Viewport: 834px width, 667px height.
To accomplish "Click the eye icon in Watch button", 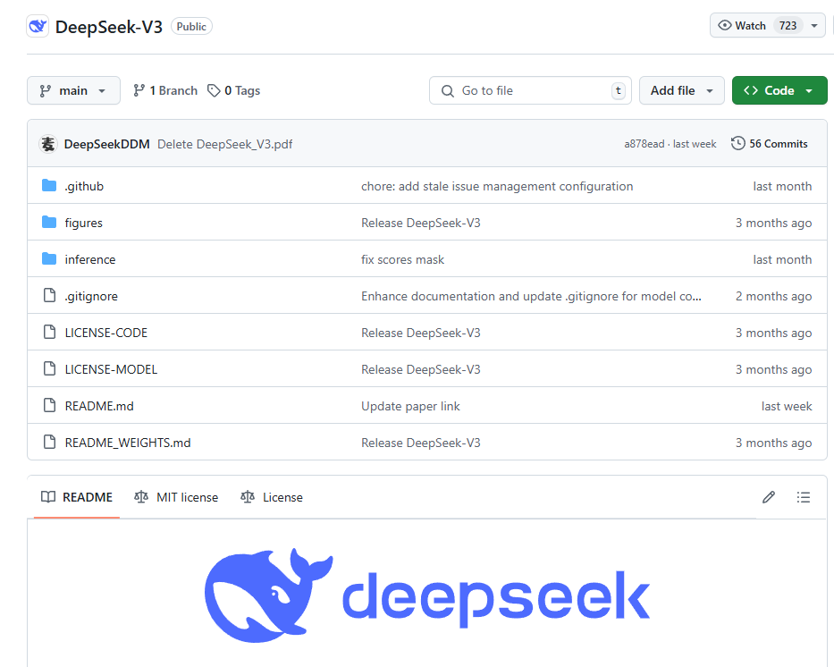I will click(724, 26).
